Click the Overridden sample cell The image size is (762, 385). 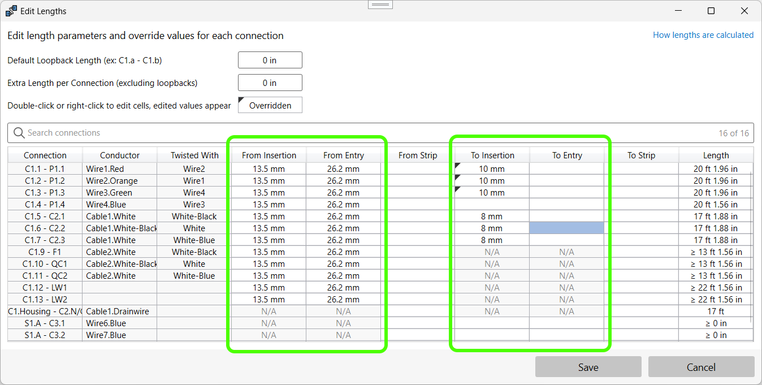[x=270, y=105]
